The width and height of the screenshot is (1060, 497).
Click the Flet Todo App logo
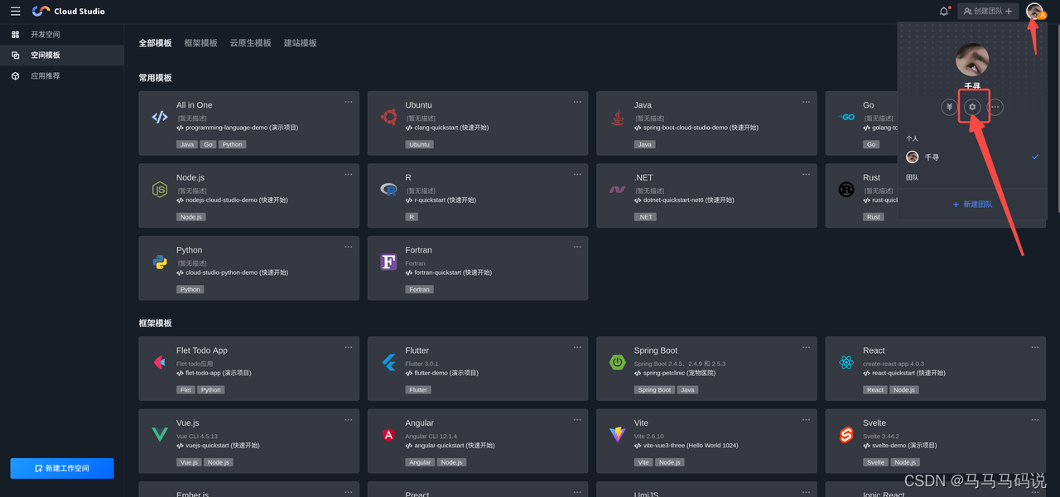click(160, 362)
